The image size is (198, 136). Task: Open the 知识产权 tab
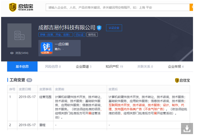[114, 66]
